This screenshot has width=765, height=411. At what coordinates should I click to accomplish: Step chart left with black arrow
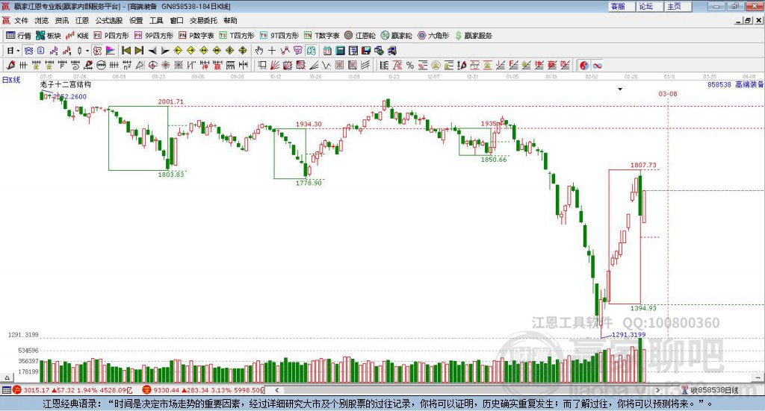click(x=152, y=51)
